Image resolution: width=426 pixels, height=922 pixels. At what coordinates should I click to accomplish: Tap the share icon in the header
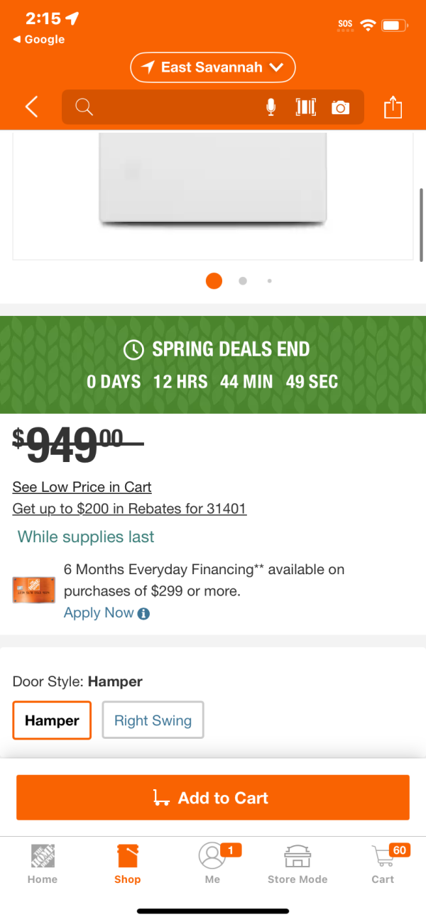click(x=393, y=107)
